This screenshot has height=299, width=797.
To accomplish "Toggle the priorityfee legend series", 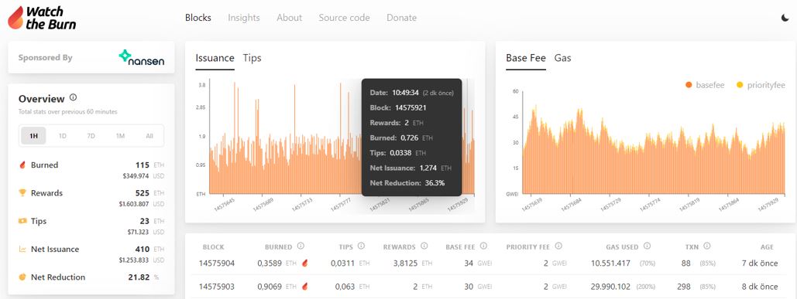I will pyautogui.click(x=761, y=85).
